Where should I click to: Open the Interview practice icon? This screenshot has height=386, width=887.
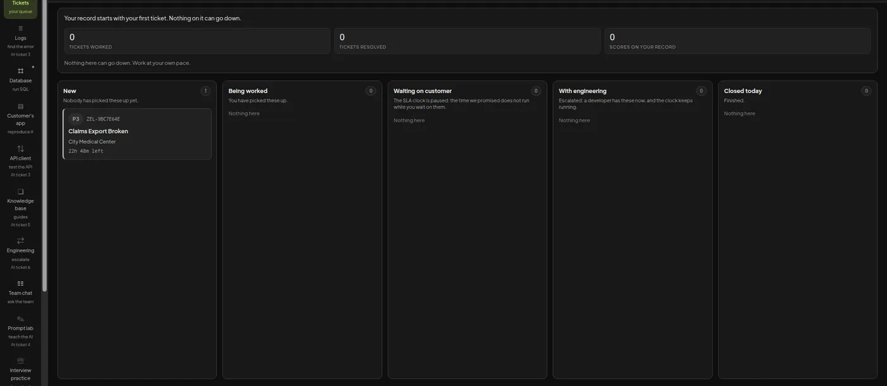(x=20, y=361)
